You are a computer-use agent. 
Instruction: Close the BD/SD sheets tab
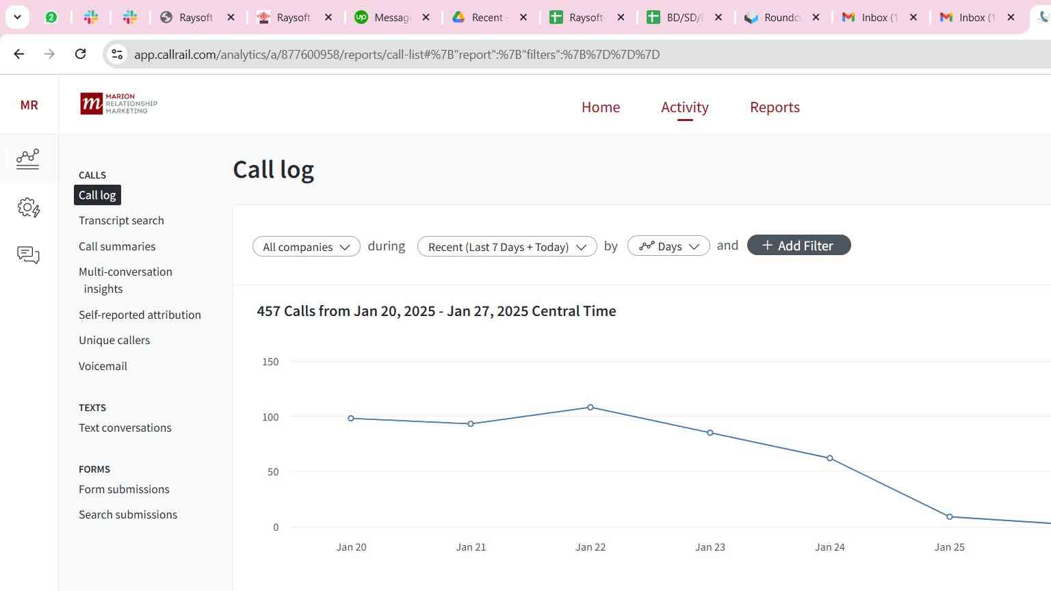(x=718, y=17)
